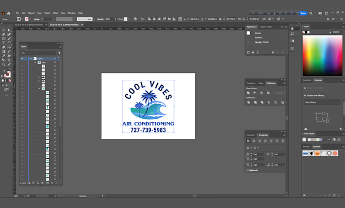Select the Selection tool arrow
This screenshot has width=345, height=208.
click(x=4, y=30)
